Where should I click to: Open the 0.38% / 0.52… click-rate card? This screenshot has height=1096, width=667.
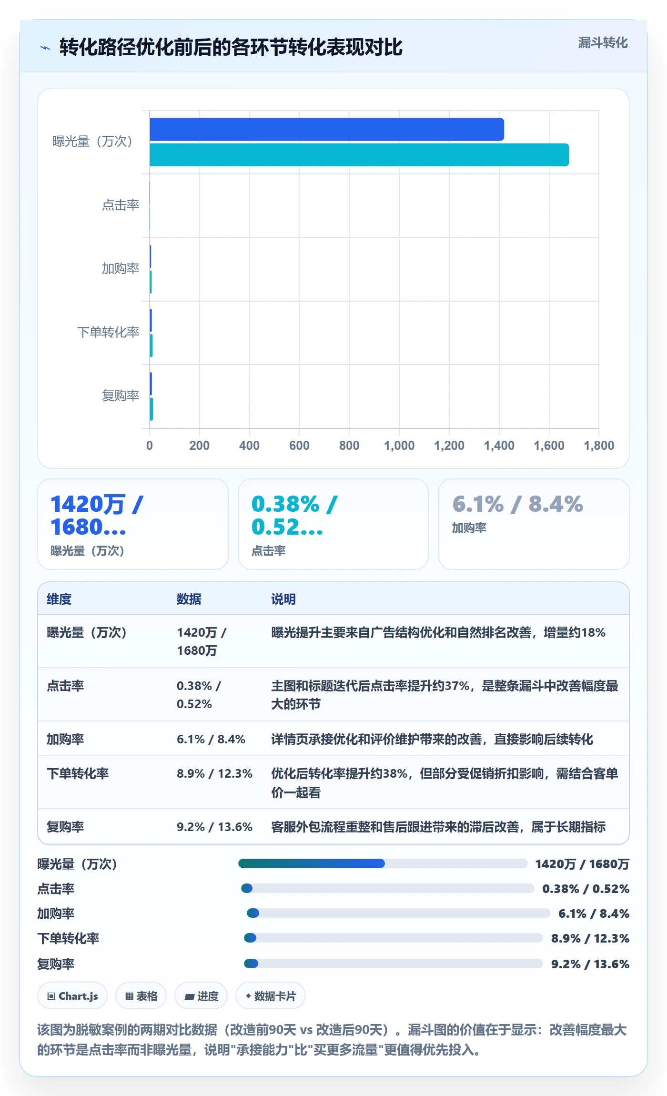(333, 524)
